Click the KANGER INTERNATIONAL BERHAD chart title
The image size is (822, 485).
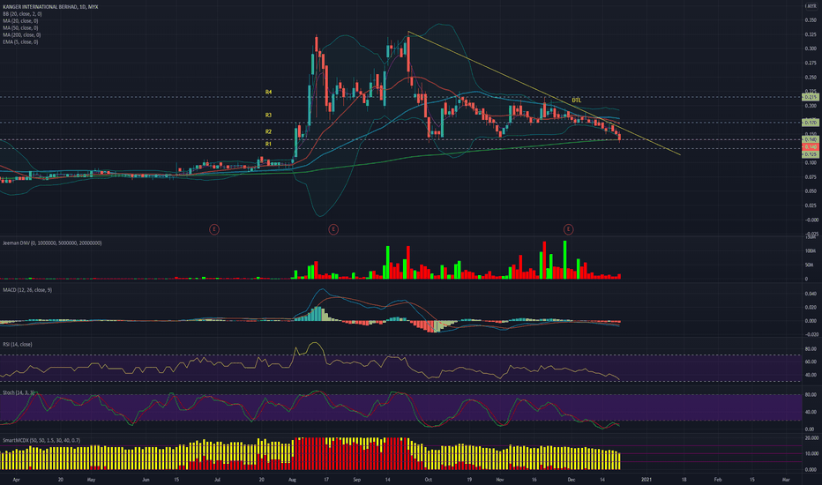click(x=50, y=7)
